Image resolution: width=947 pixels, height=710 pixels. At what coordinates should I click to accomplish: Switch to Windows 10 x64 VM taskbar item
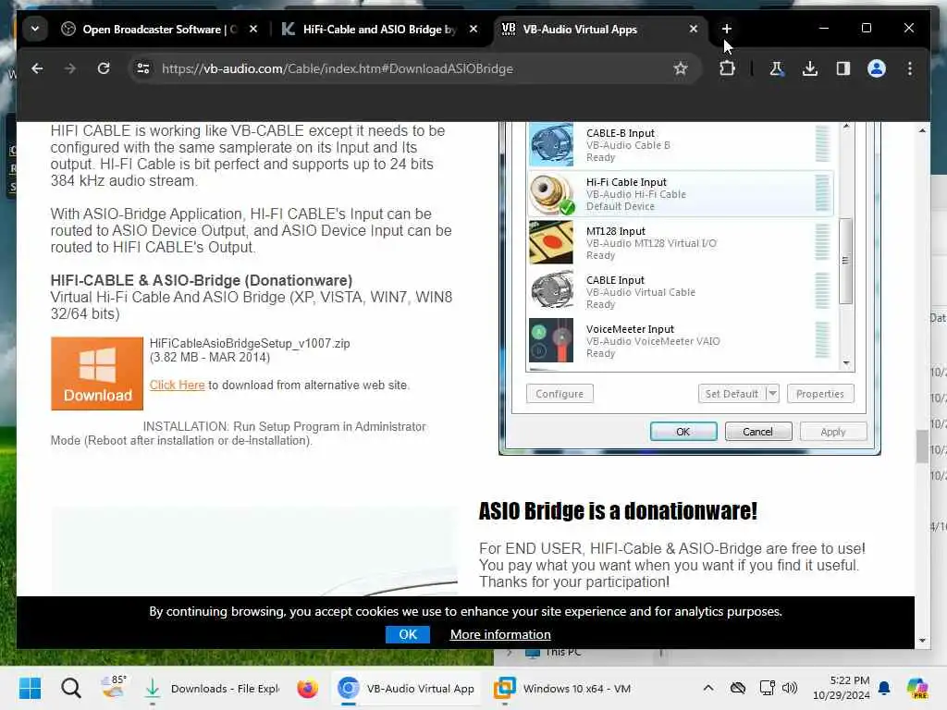[x=563, y=688]
